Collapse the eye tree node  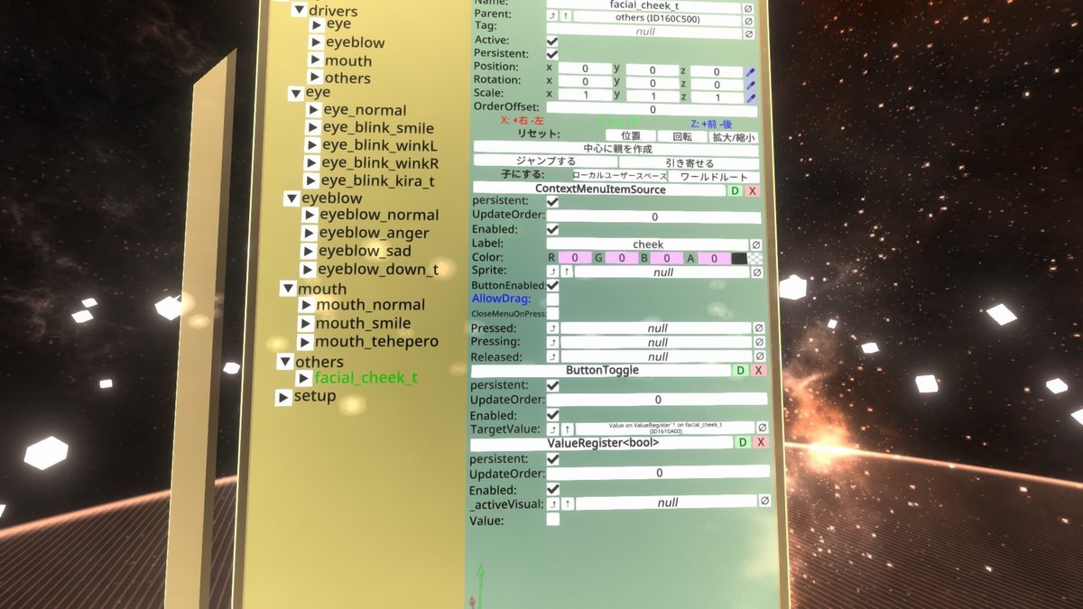(x=296, y=93)
